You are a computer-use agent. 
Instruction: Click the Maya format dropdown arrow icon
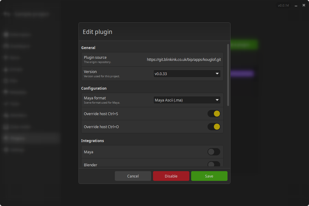(217, 100)
